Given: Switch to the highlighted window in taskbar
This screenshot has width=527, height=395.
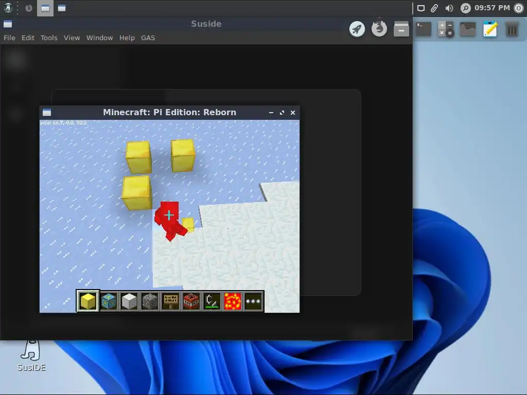Looking at the screenshot, I should coord(45,8).
